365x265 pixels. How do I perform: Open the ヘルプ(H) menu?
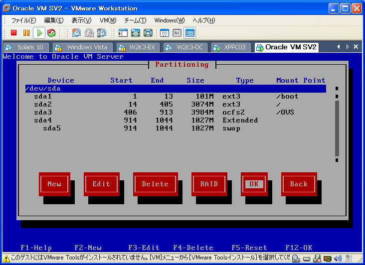point(204,20)
